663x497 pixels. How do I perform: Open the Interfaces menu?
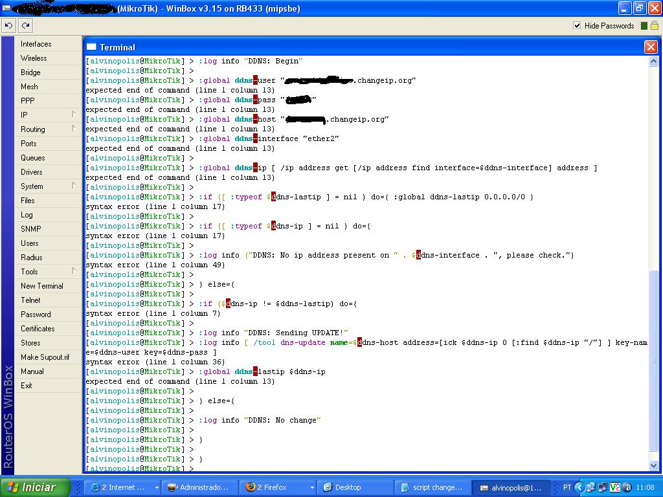48,44
